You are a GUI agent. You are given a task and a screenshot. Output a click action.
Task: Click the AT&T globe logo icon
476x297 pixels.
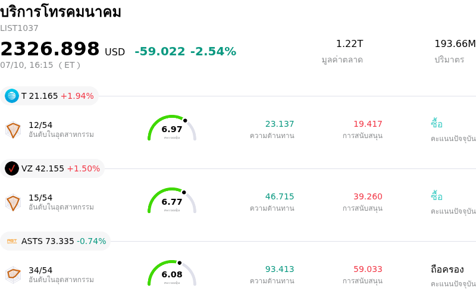[12, 96]
